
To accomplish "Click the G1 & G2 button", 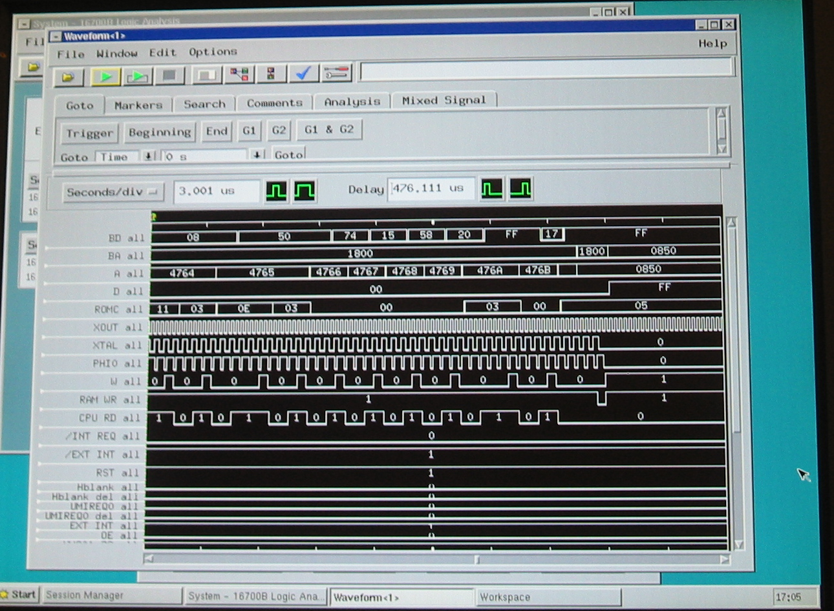I will (329, 129).
